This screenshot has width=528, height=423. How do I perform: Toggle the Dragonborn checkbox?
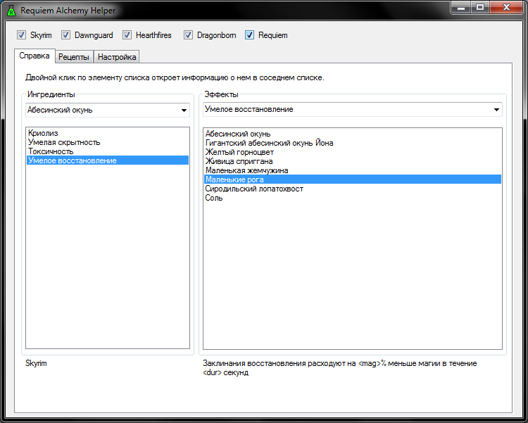189,35
